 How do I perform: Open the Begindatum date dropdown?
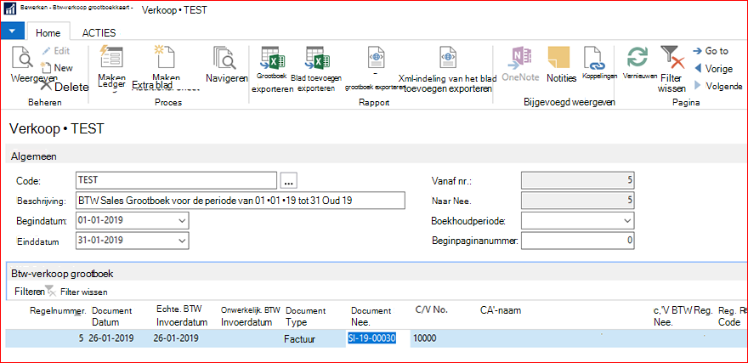(182, 221)
